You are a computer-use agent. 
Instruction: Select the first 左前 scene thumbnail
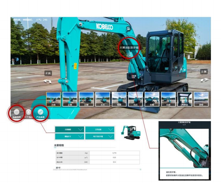click(x=53, y=99)
